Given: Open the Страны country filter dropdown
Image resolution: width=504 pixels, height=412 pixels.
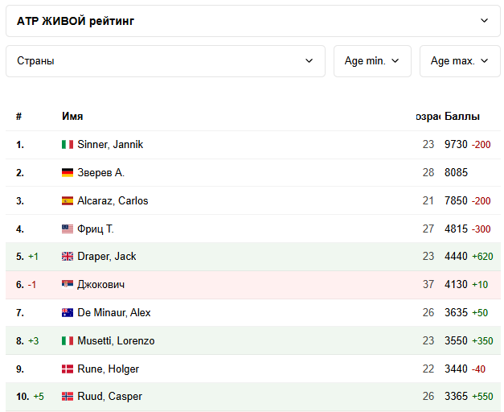Looking at the screenshot, I should 165,61.
